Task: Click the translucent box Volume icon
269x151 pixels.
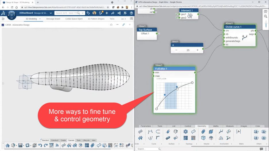Action: [x=203, y=138]
